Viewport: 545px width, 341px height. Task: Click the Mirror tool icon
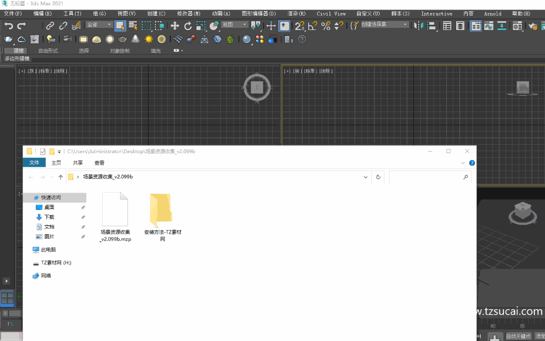[418, 25]
